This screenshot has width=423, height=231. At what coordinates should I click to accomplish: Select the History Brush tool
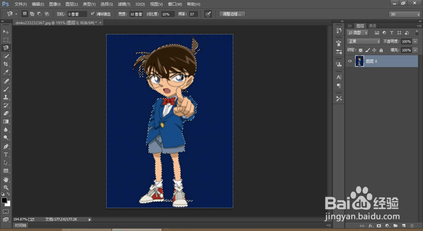(5, 105)
